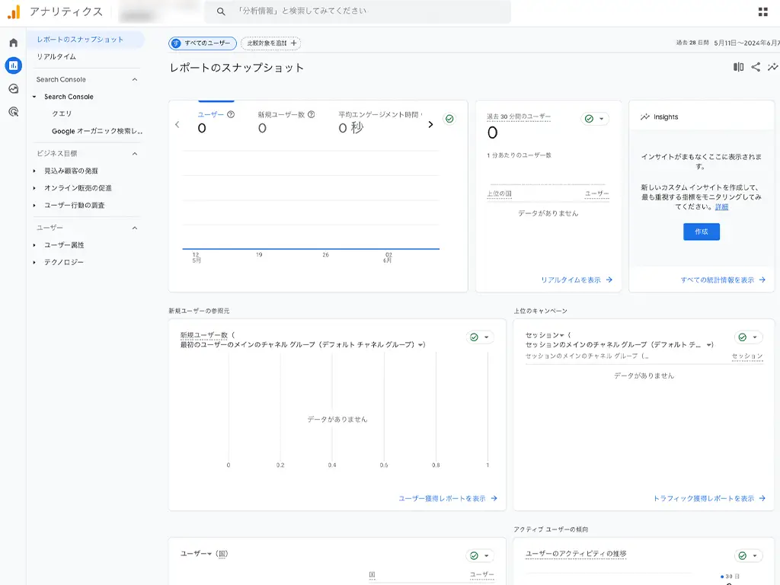780x585 pixels.
Task: Open the Explore icon in sidebar
Action: [x=14, y=88]
